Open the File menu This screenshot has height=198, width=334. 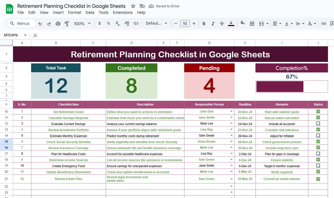click(21, 12)
